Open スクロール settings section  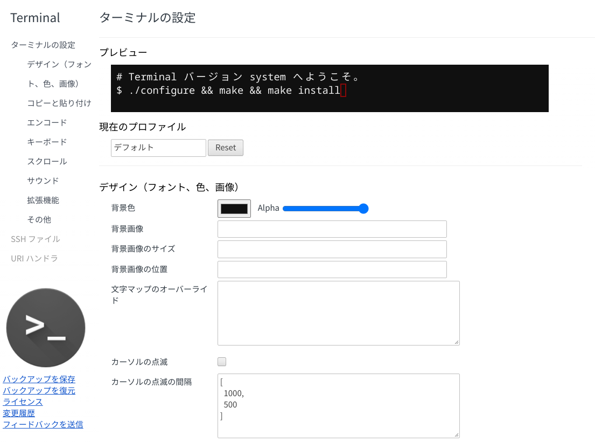(x=47, y=161)
